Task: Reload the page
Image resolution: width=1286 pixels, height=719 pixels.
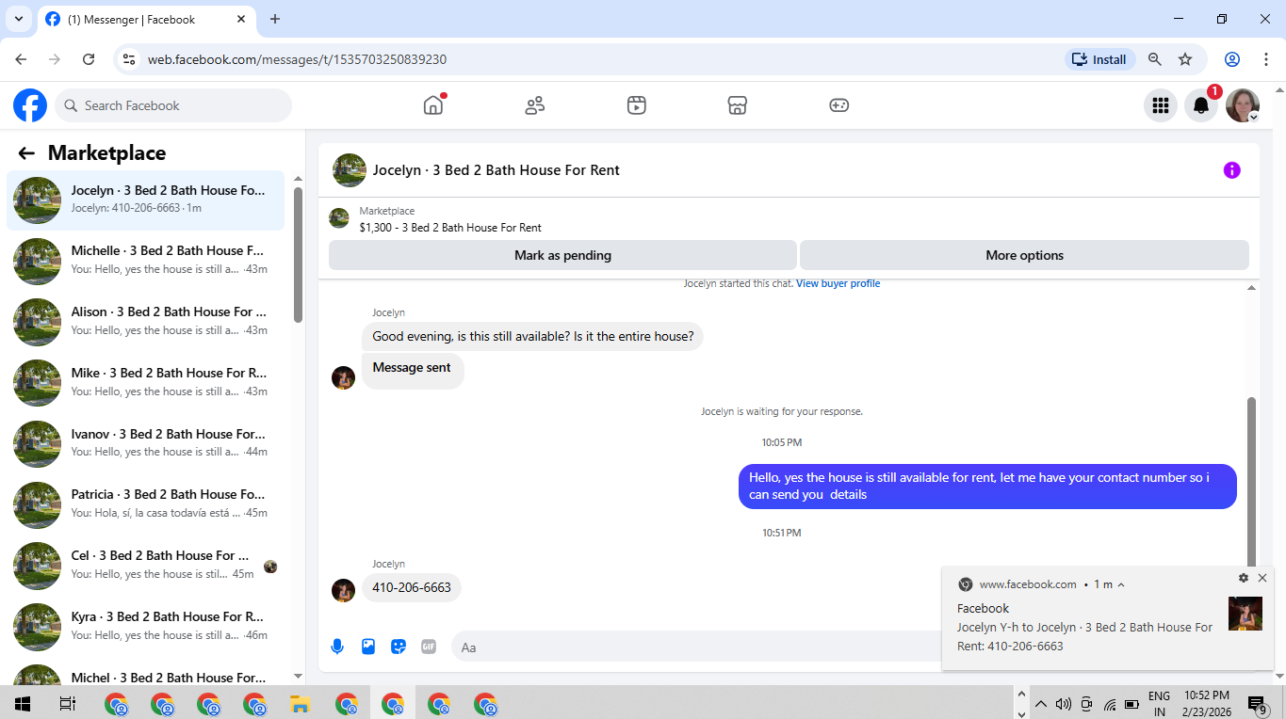Action: coord(89,59)
